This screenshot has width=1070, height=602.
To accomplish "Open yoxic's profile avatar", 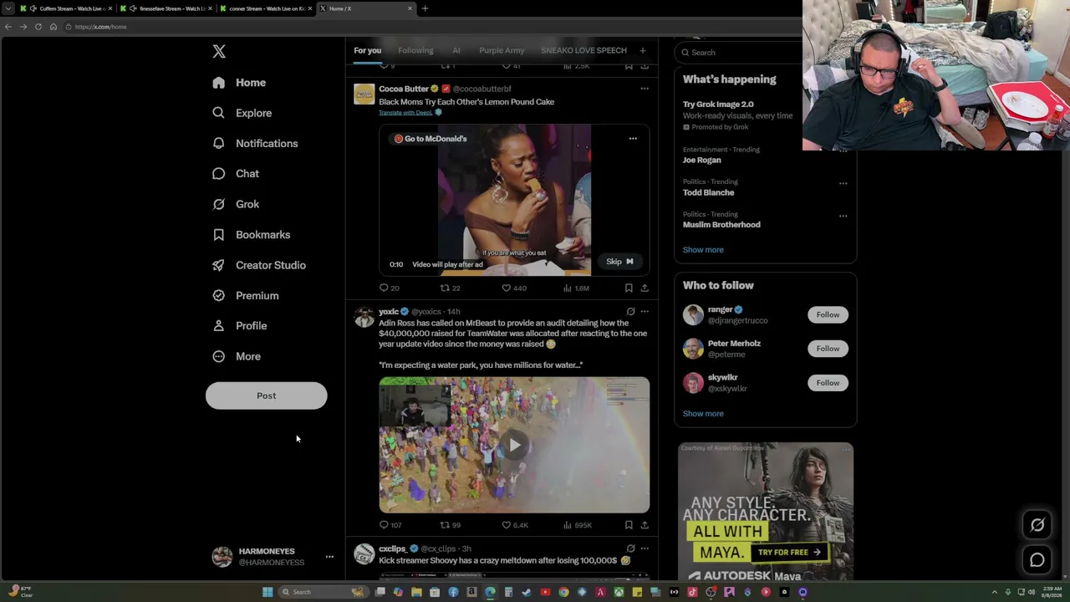I will 364,318.
